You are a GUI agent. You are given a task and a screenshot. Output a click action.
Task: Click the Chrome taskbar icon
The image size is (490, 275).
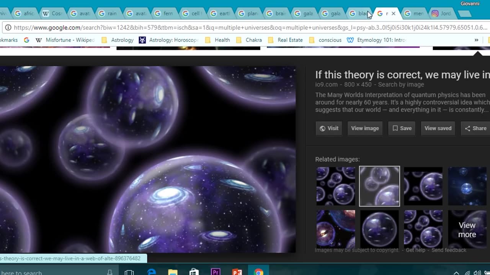tap(259, 272)
